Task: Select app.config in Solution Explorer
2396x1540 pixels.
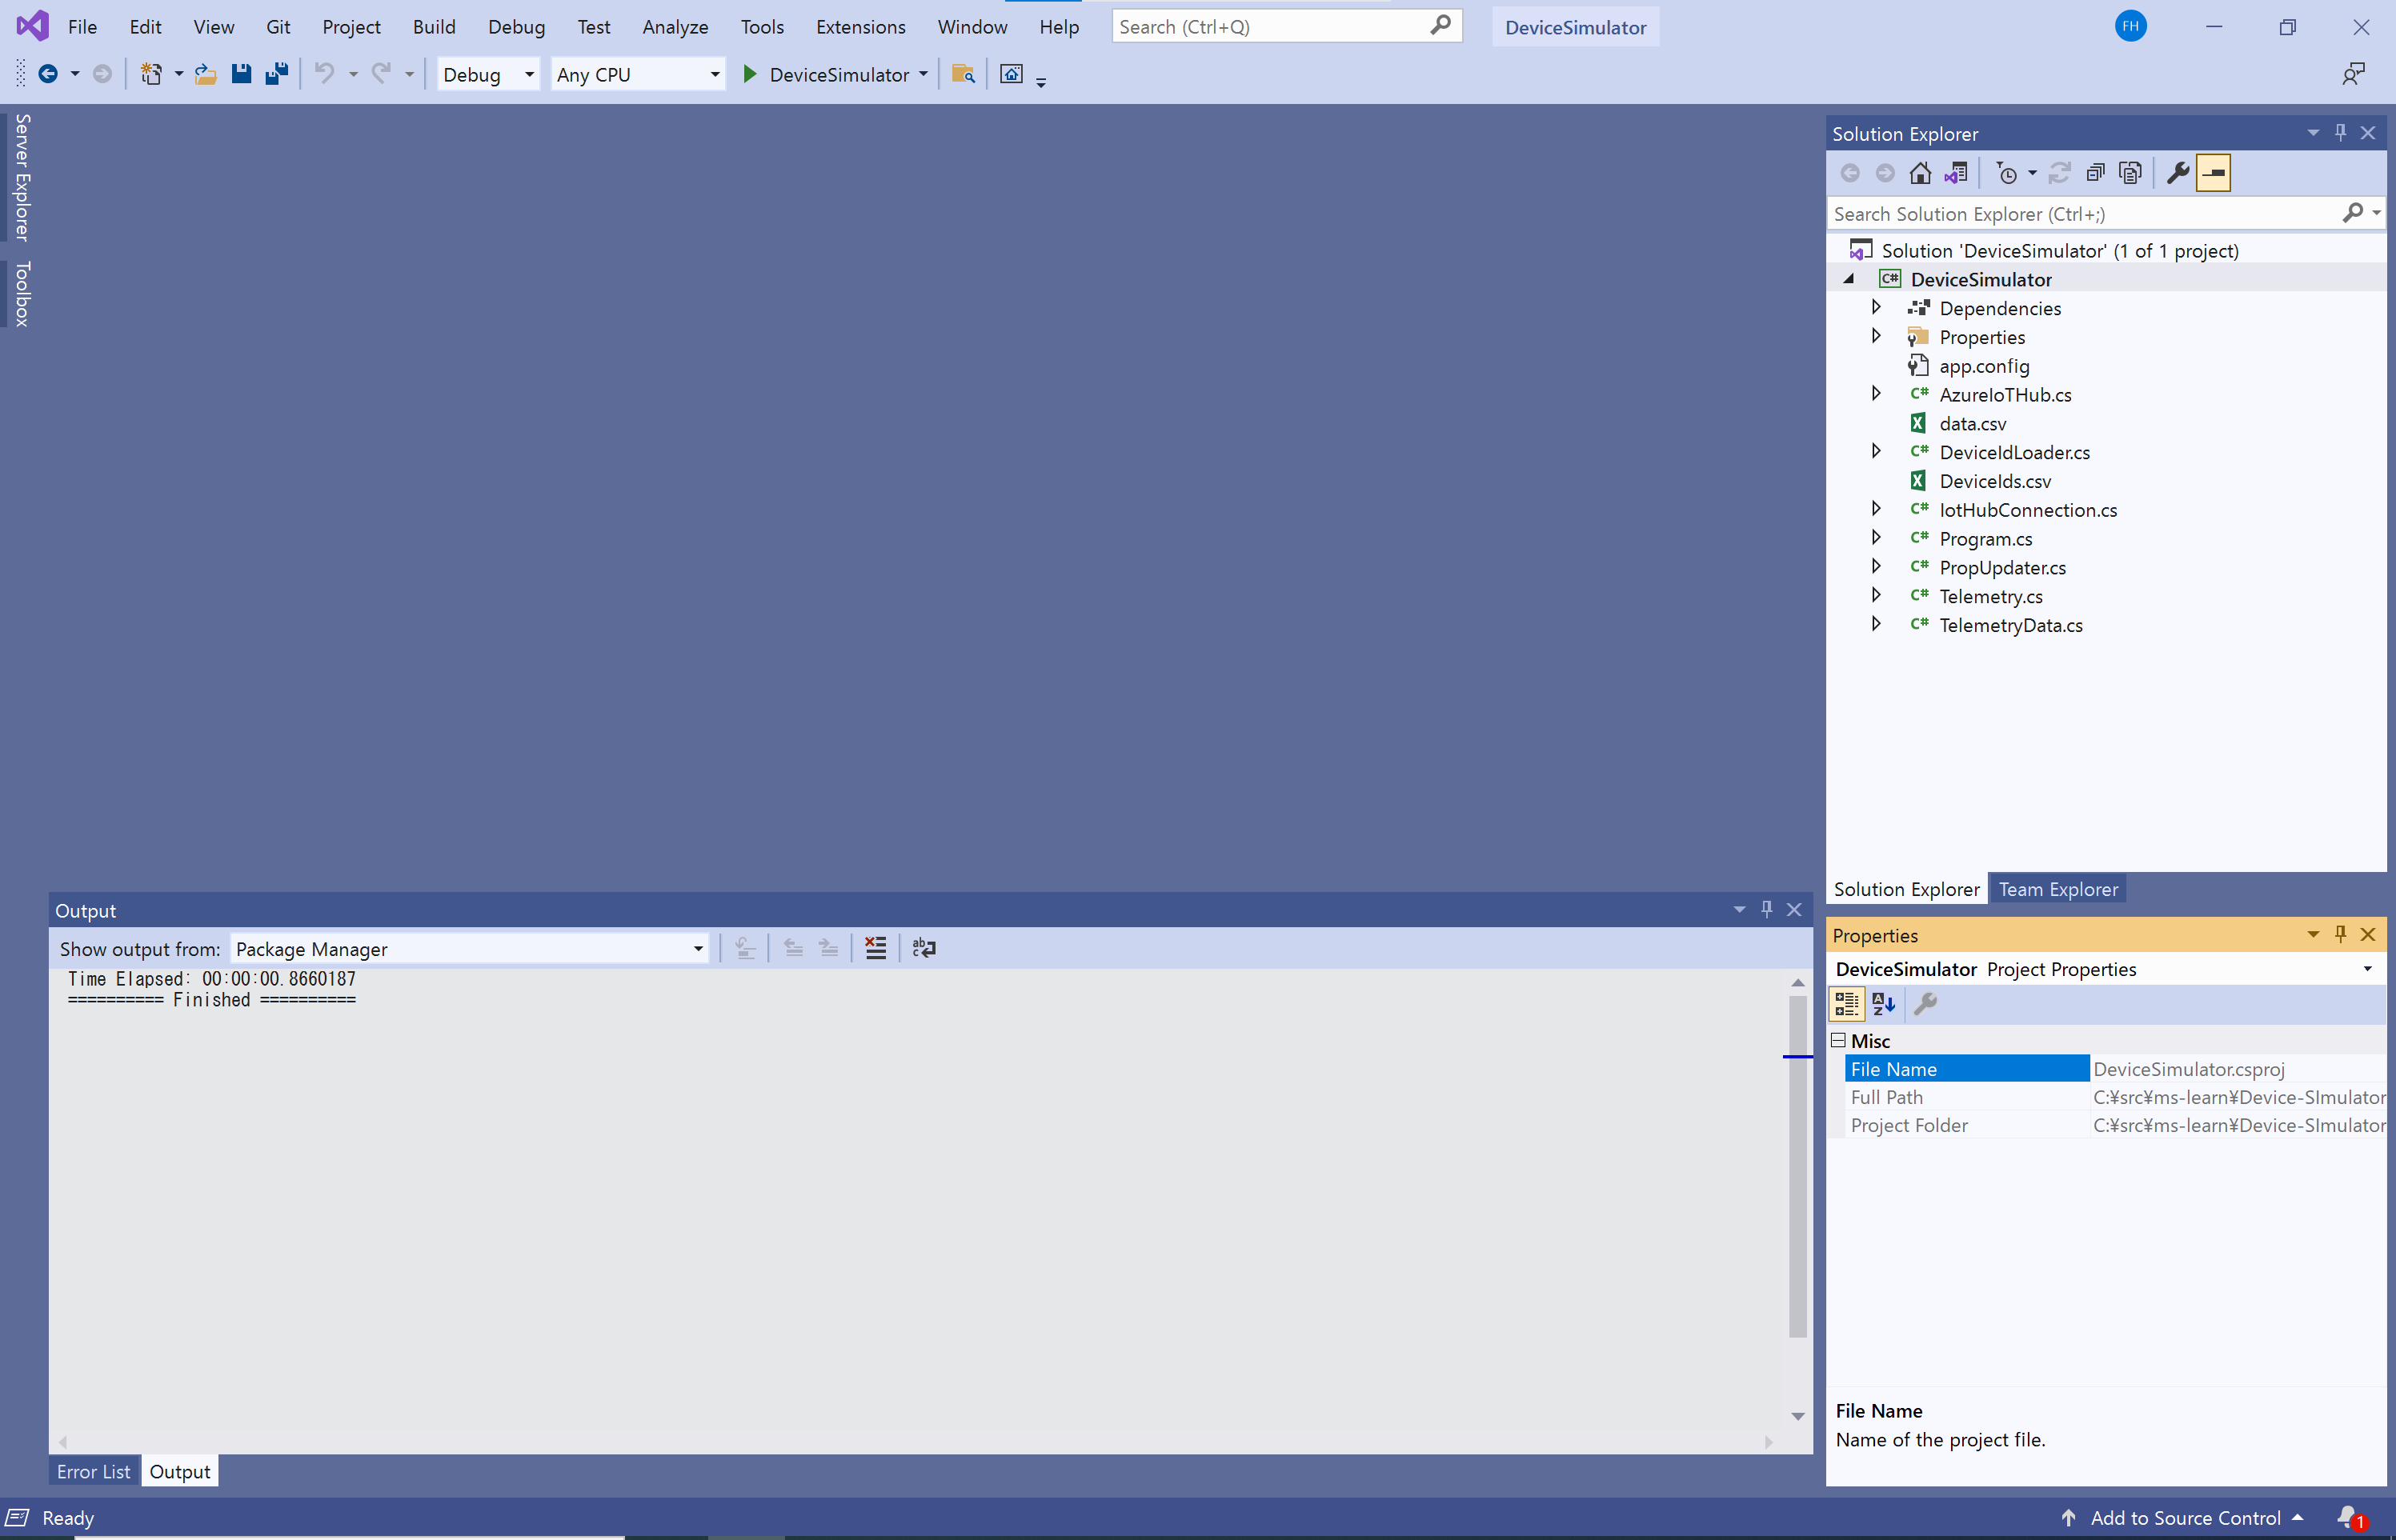Action: click(x=1984, y=366)
